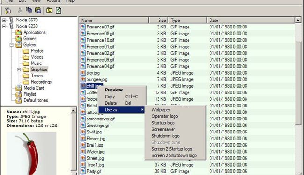
Task: Click the Copy toolbar icon
Action: pos(29,10)
